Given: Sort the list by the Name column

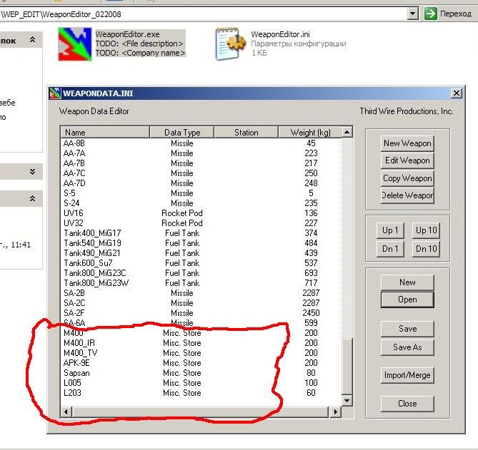Looking at the screenshot, I should pos(105,133).
